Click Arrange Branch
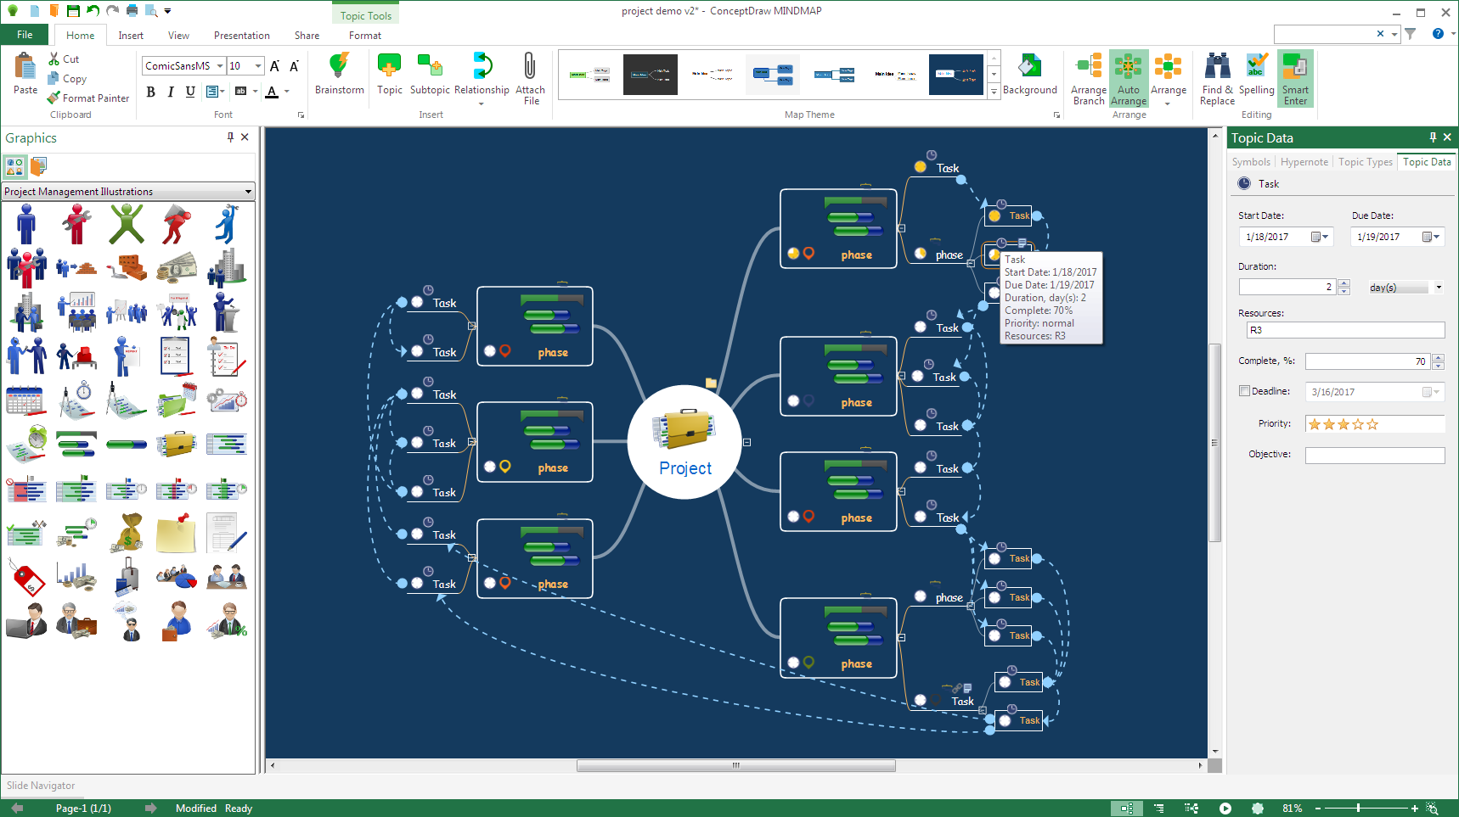The width and height of the screenshot is (1459, 817). click(x=1089, y=78)
